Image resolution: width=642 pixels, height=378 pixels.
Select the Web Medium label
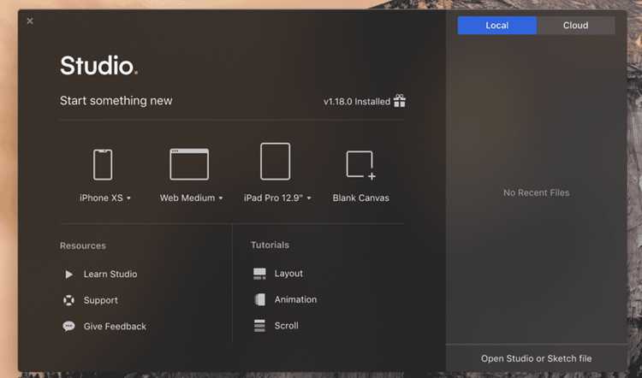187,198
